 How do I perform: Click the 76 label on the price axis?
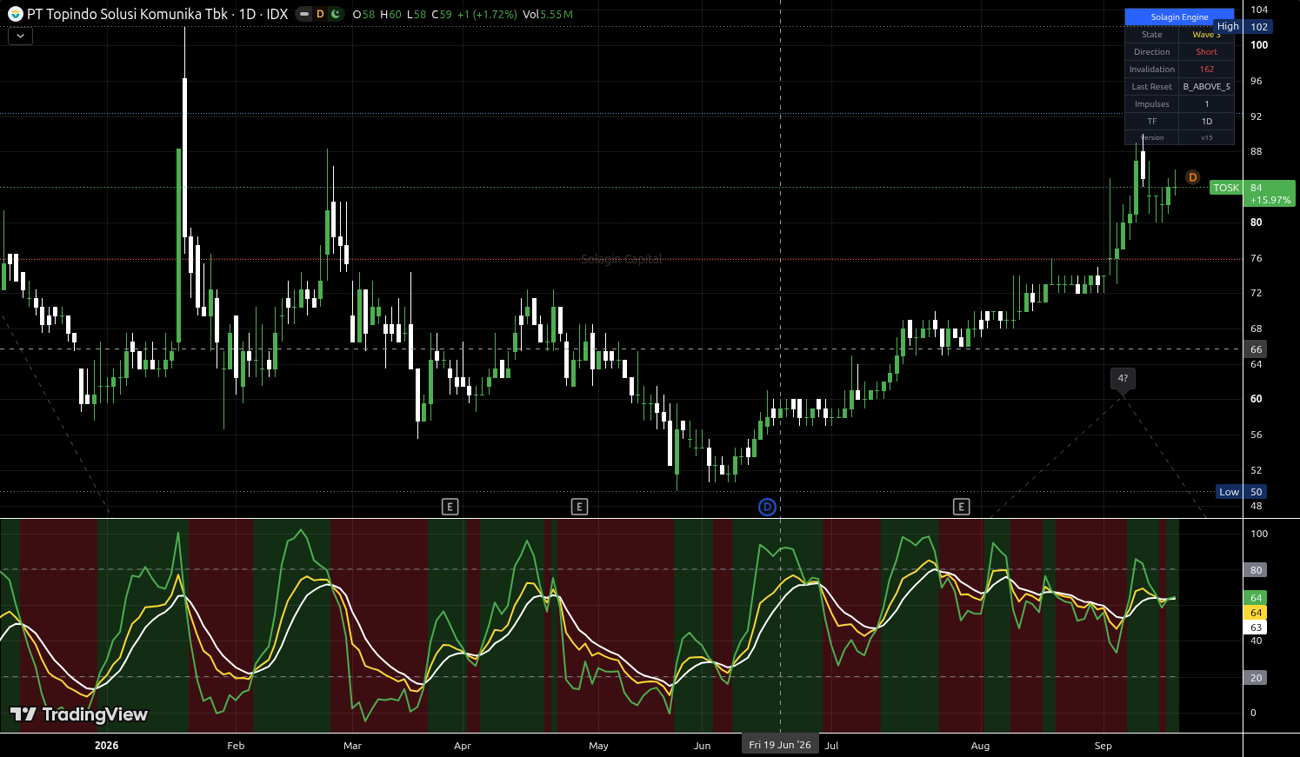(x=1257, y=258)
